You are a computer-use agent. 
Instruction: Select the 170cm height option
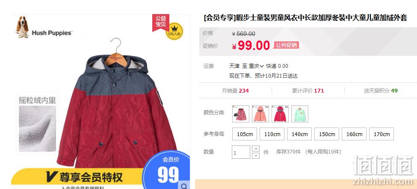pos(382,134)
